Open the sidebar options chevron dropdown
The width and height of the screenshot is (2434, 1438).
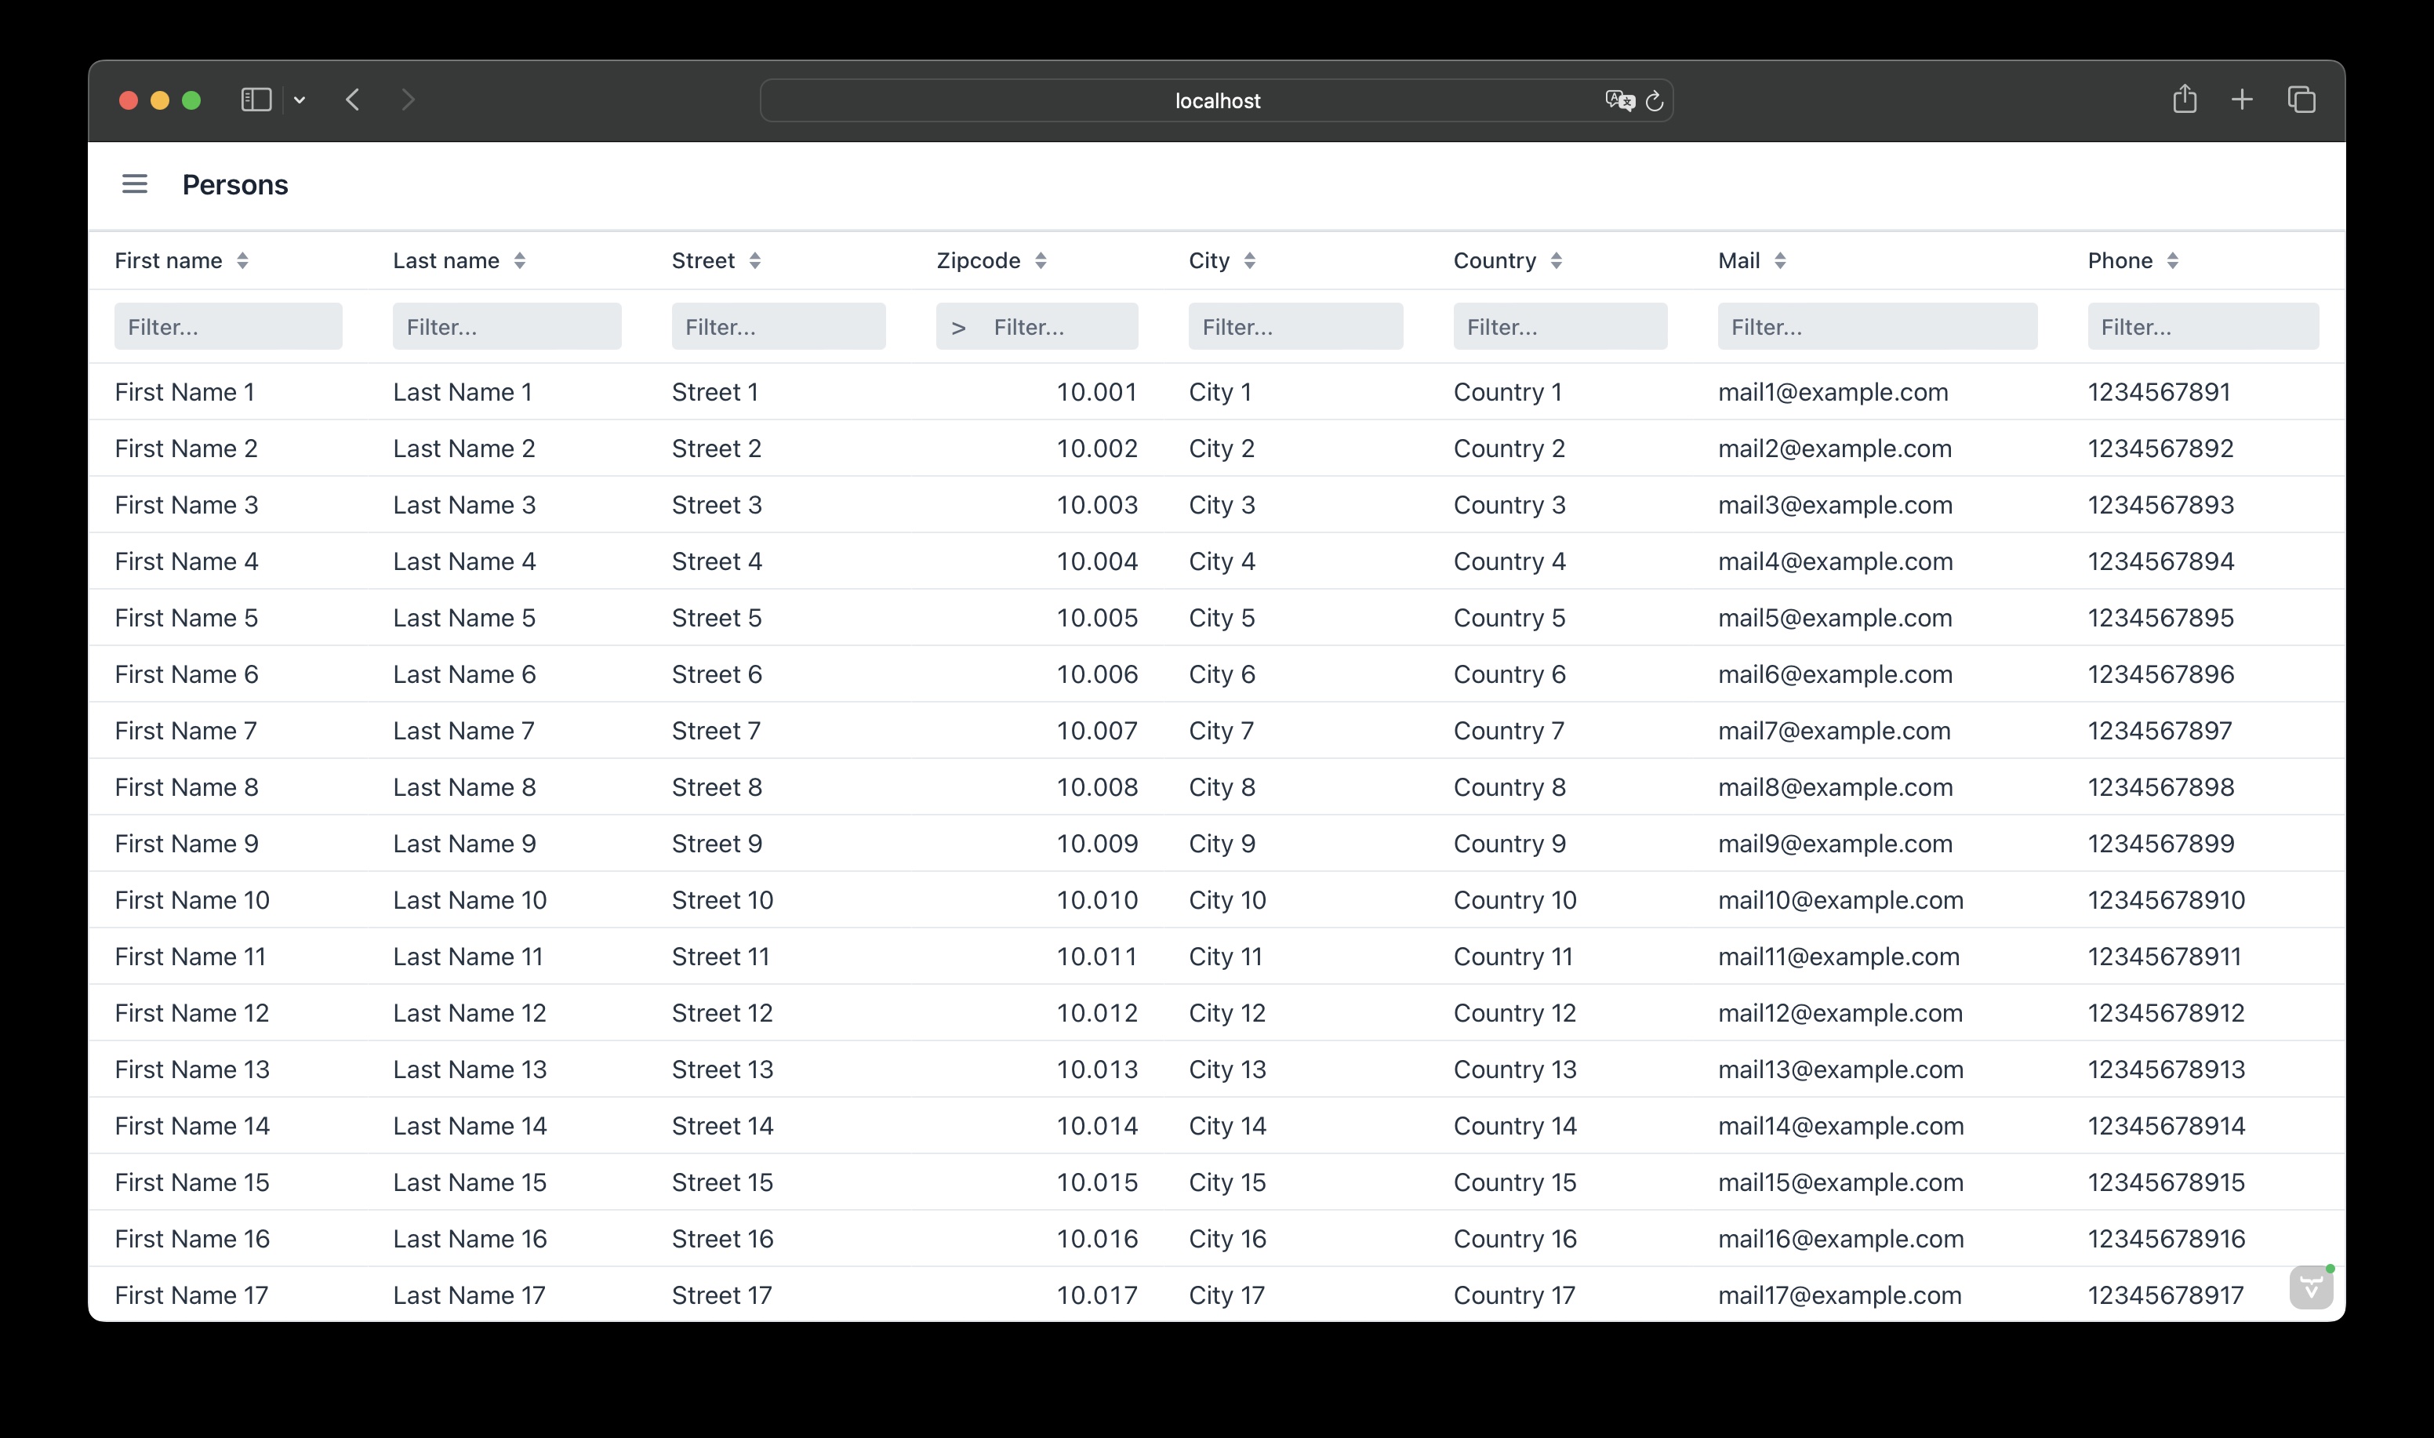click(300, 100)
